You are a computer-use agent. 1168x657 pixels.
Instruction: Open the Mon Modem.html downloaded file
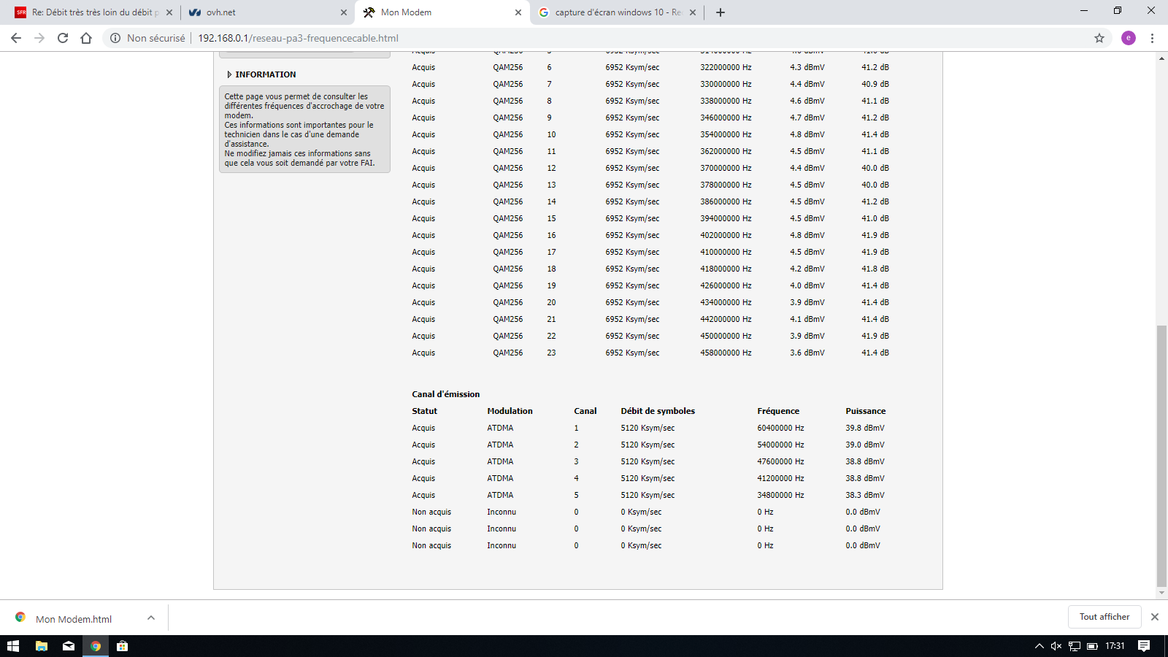73,619
